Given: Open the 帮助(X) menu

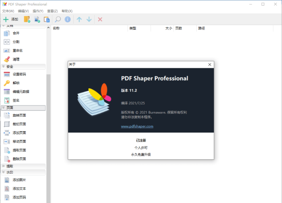Looking at the screenshot, I should point(67,11).
